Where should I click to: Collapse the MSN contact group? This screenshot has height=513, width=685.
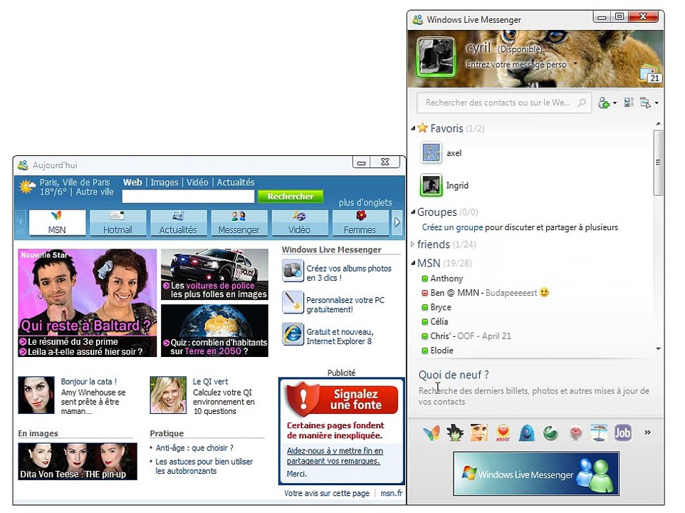tap(413, 263)
